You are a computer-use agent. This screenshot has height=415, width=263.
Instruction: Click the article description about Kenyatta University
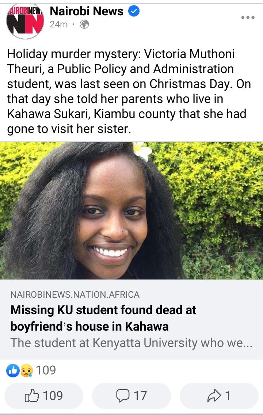131,343
